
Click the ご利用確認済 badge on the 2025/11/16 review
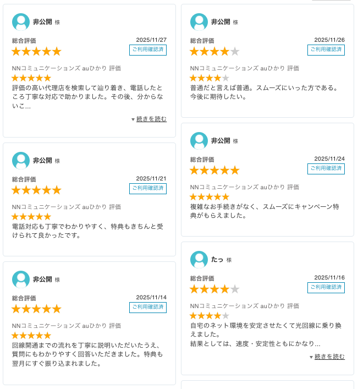326,288
